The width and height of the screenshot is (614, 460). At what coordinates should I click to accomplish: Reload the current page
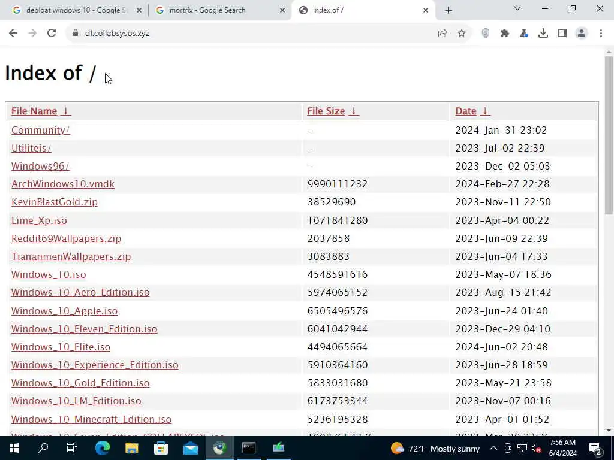pos(52,34)
